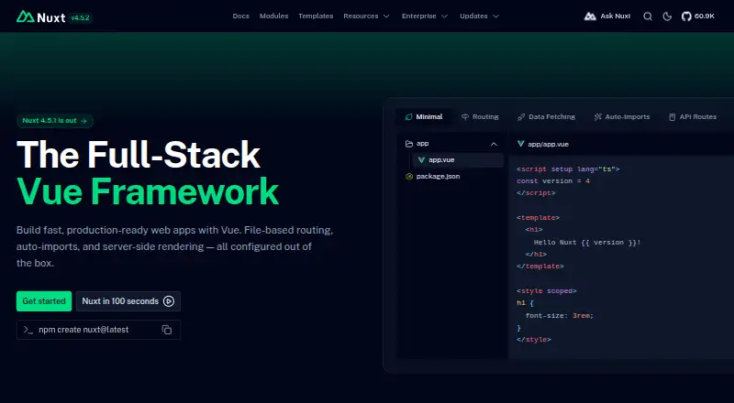Expand the Updates dropdown menu
Image resolution: width=734 pixels, height=403 pixels.
tap(479, 16)
